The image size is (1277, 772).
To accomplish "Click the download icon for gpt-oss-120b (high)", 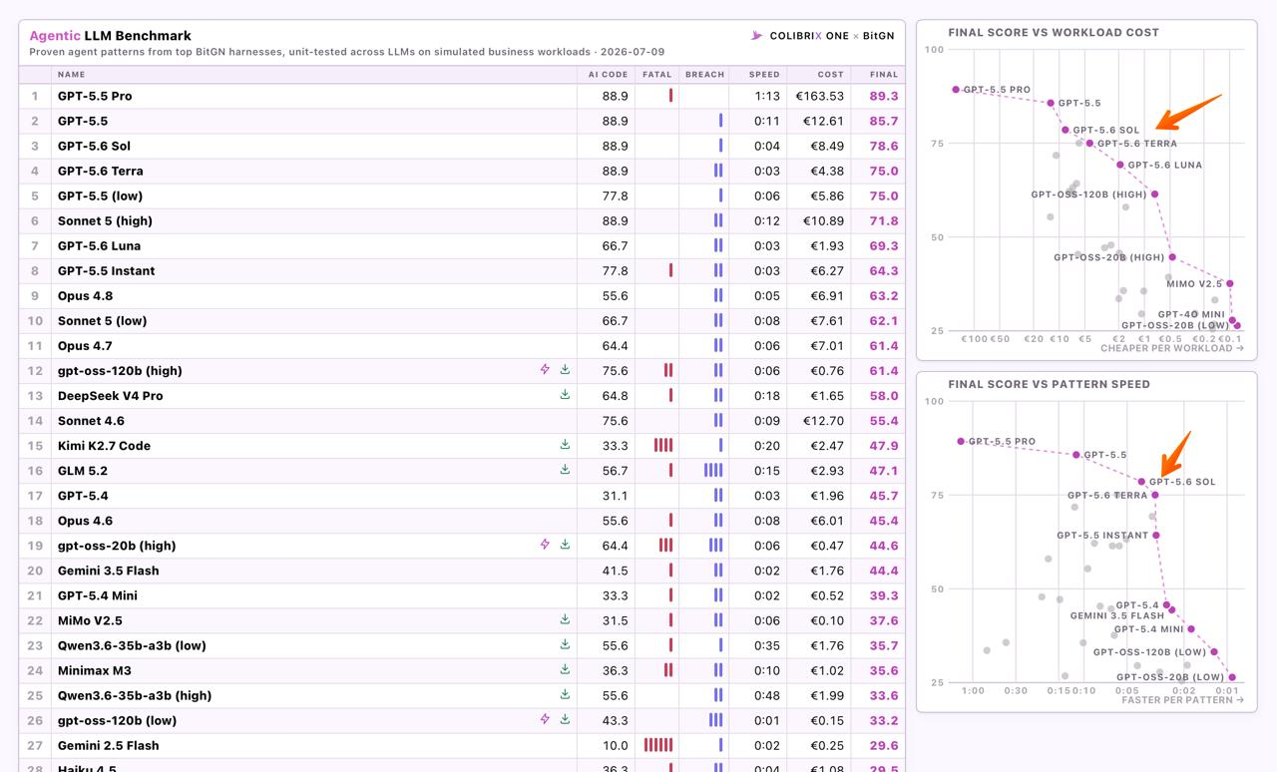I will coord(565,370).
